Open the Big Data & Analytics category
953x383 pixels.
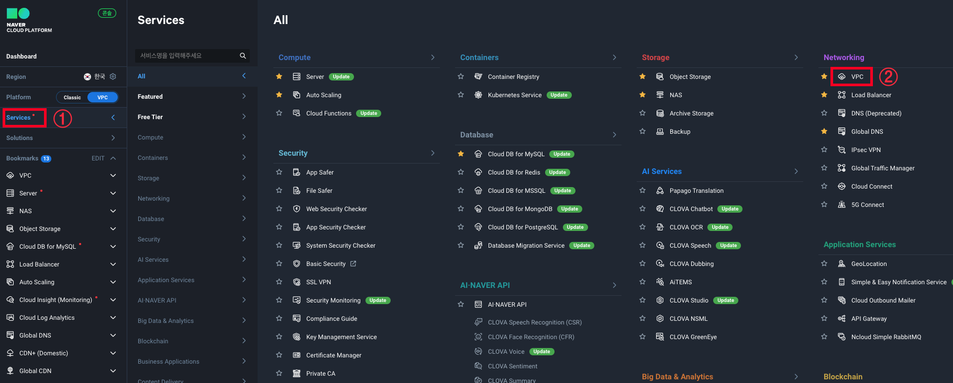[x=192, y=321]
